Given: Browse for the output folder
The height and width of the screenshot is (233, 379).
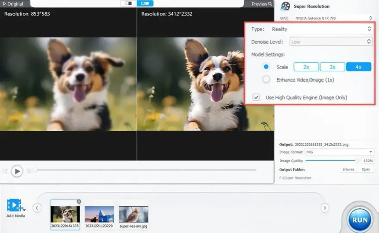Looking at the screenshot, I should pyautogui.click(x=348, y=169).
